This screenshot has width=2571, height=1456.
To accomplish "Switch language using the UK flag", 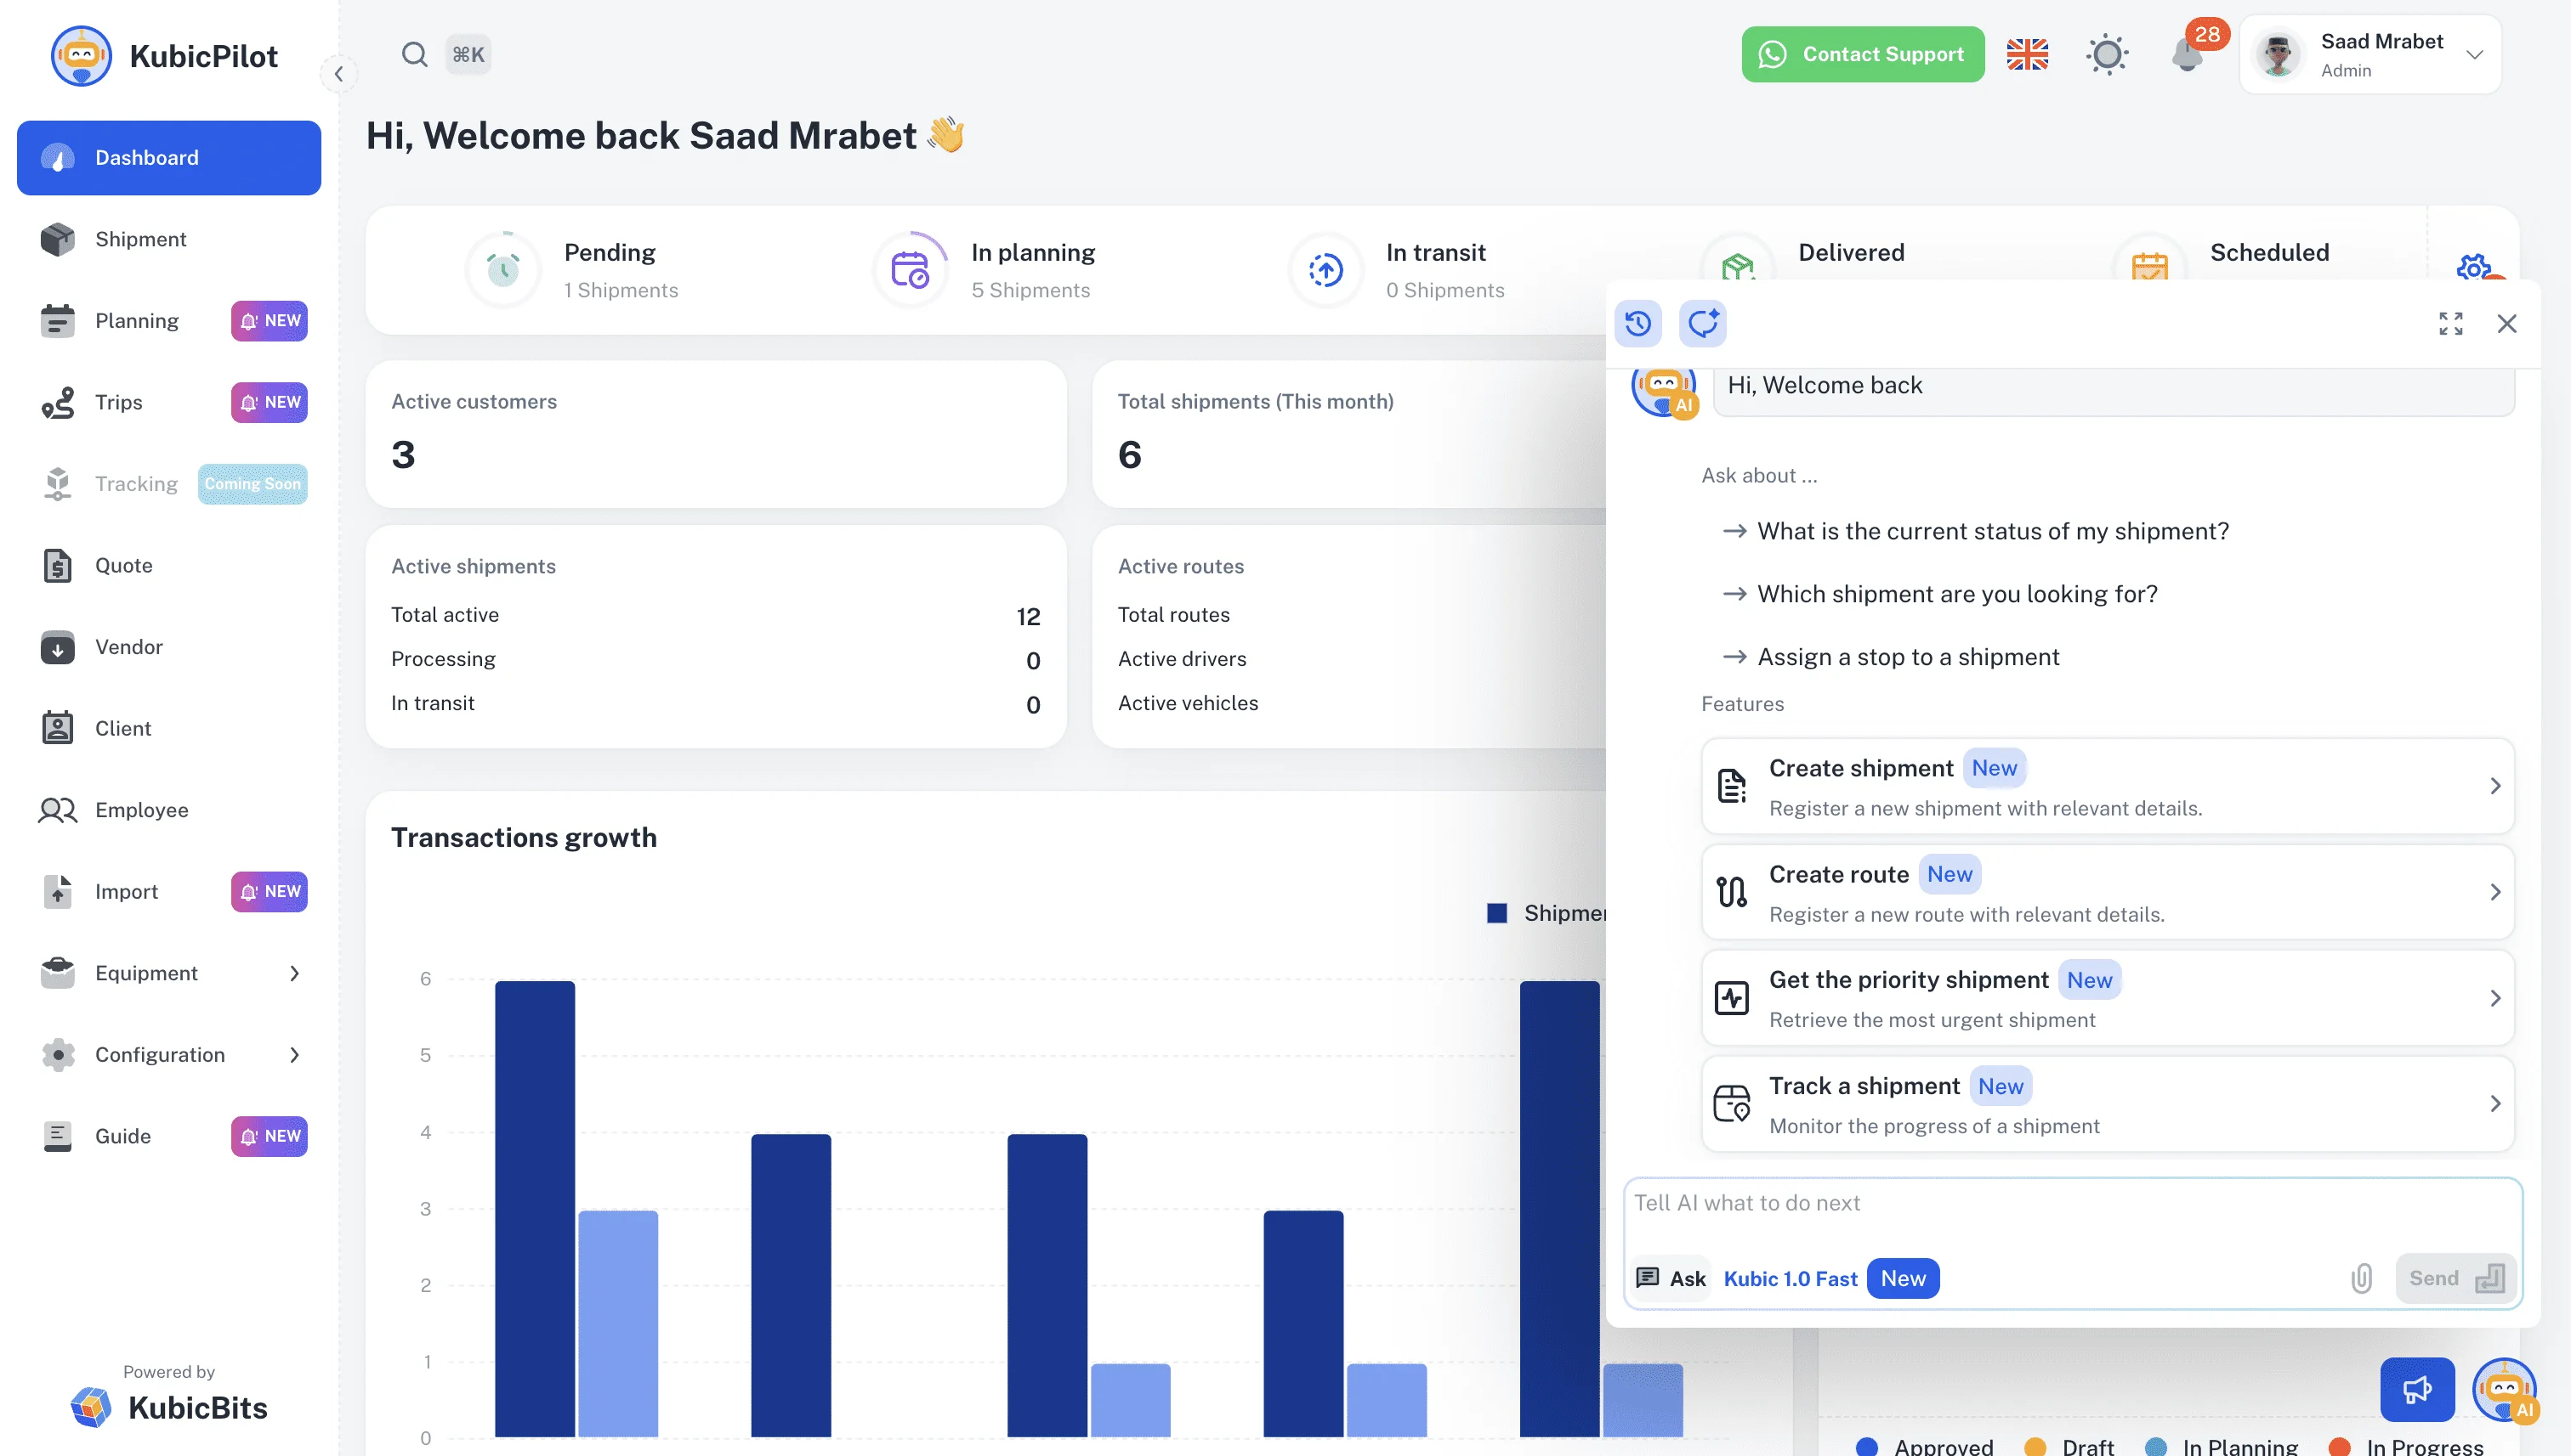I will click(x=2028, y=54).
